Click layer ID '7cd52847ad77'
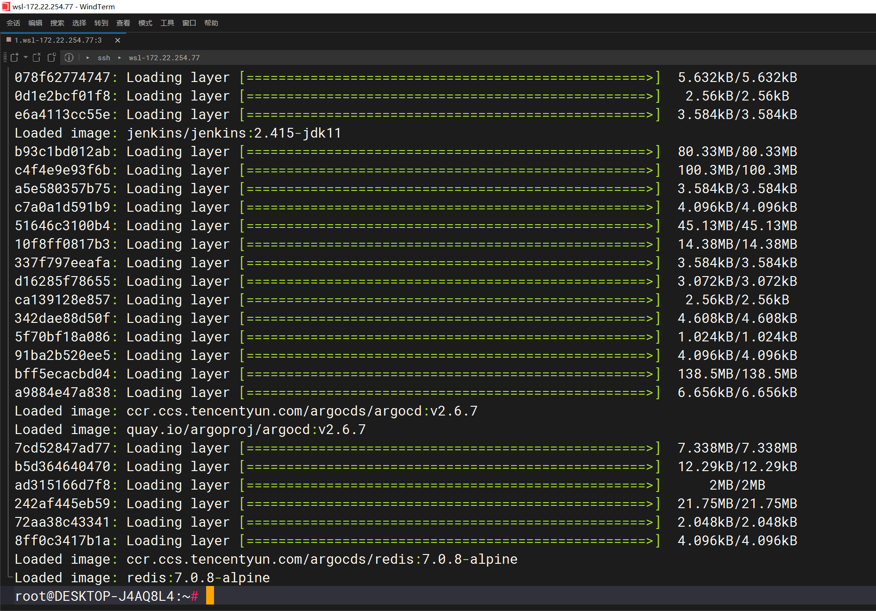 63,448
